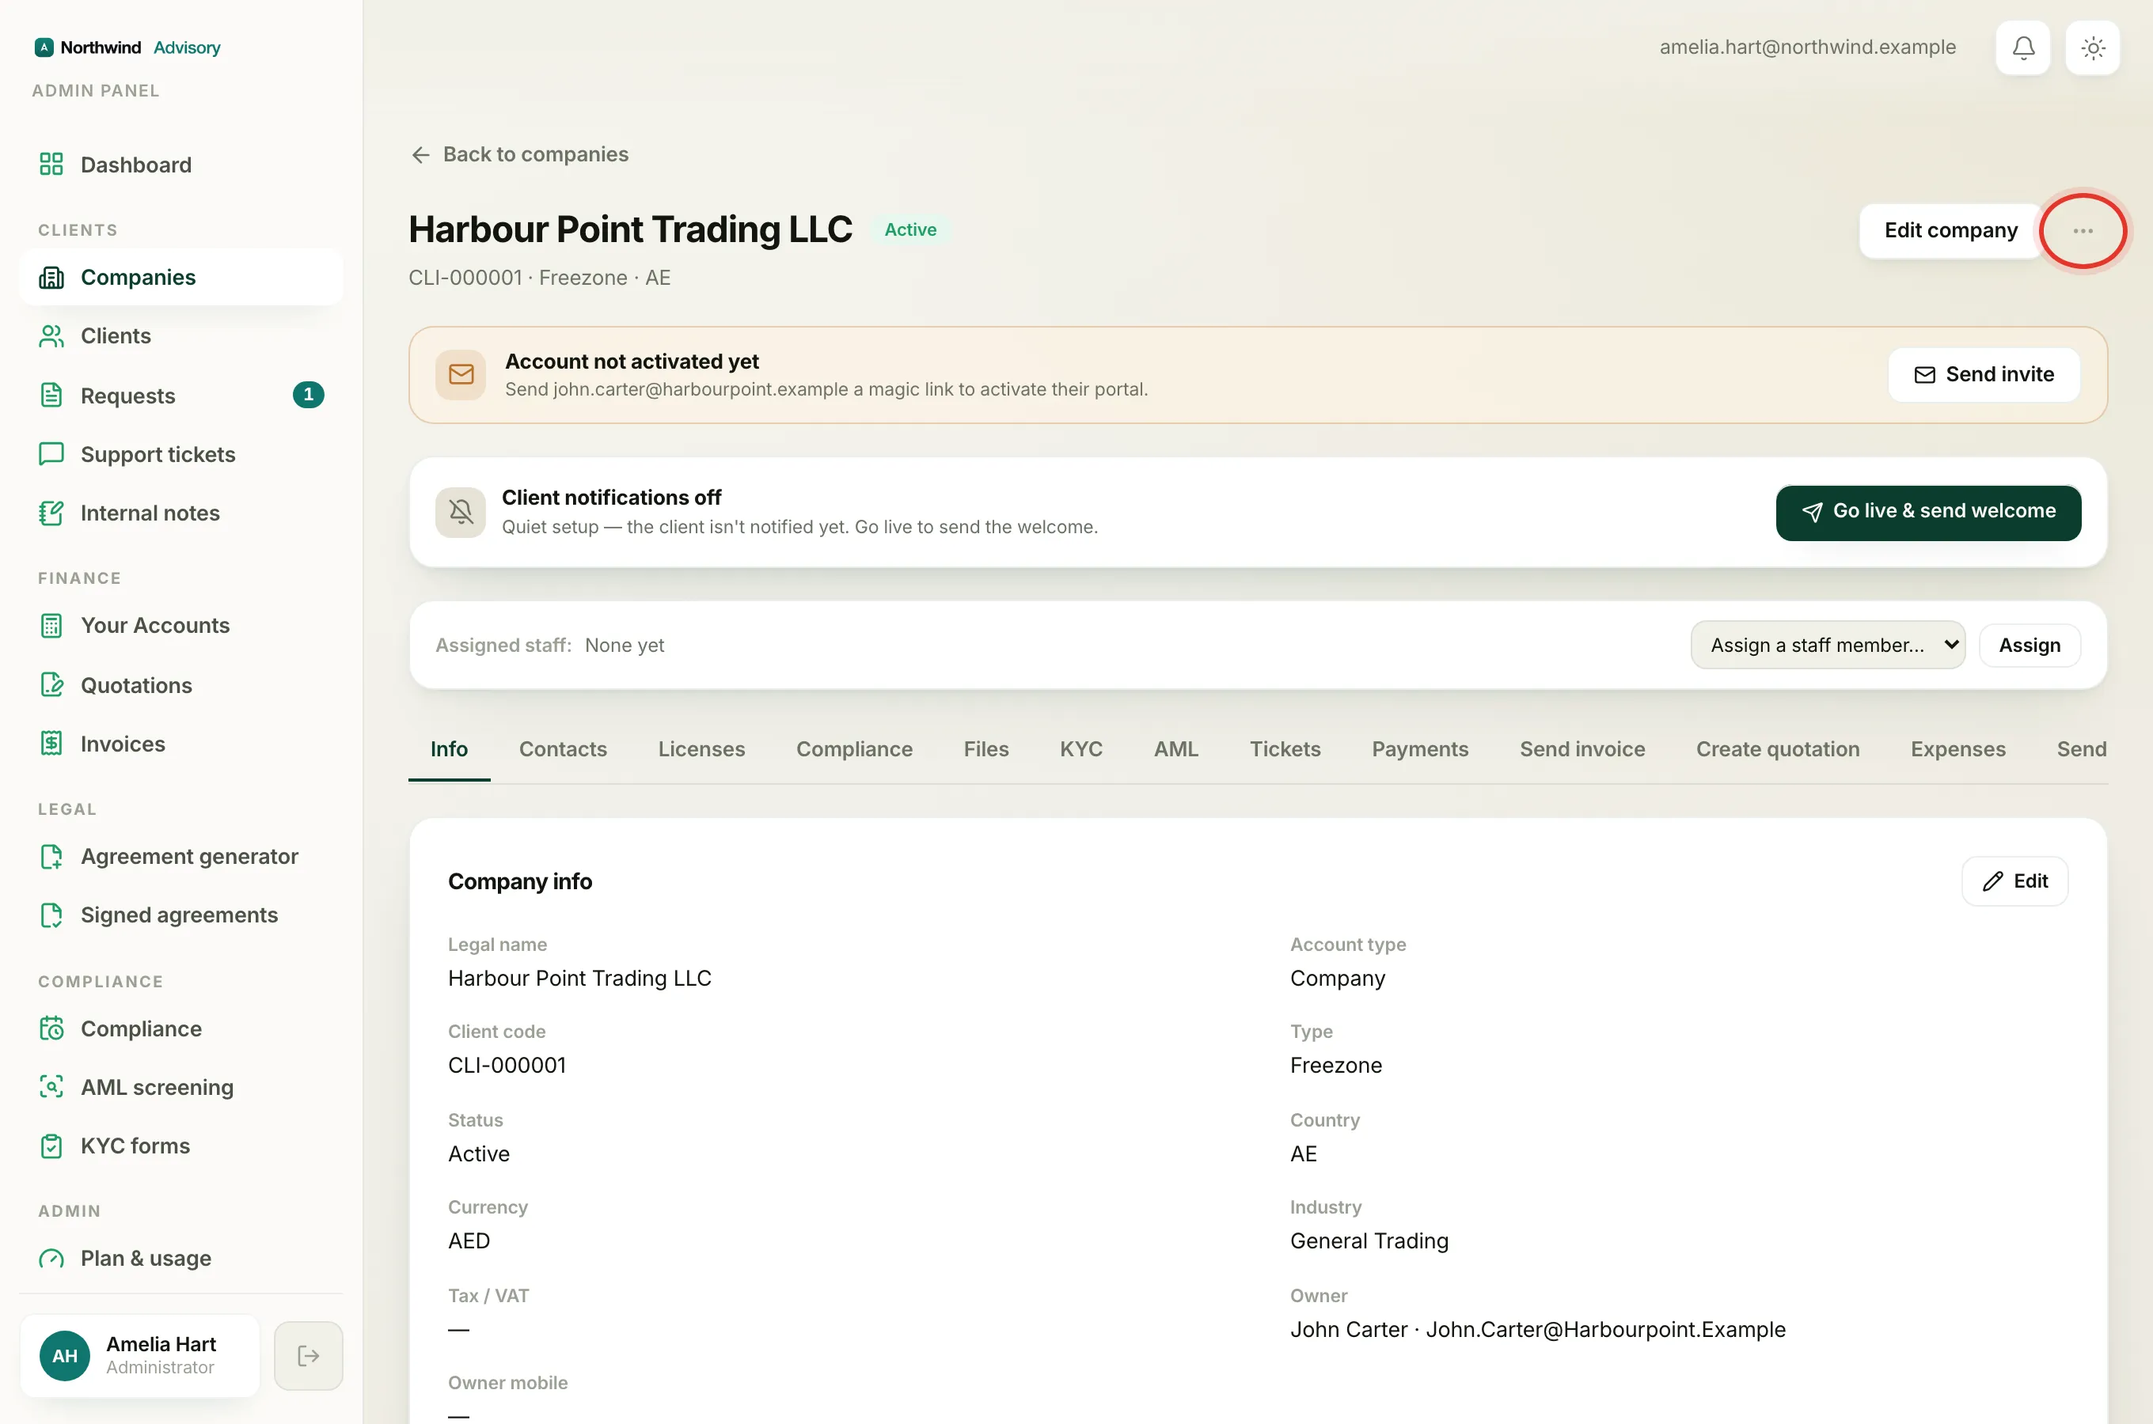
Task: Click the Harbour Point Trading LLC heading
Action: [630, 229]
